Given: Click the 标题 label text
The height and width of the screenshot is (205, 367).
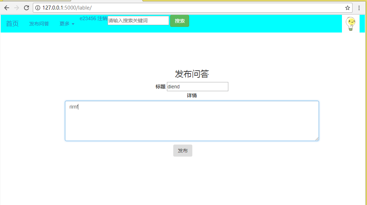Looking at the screenshot, I should (x=161, y=87).
